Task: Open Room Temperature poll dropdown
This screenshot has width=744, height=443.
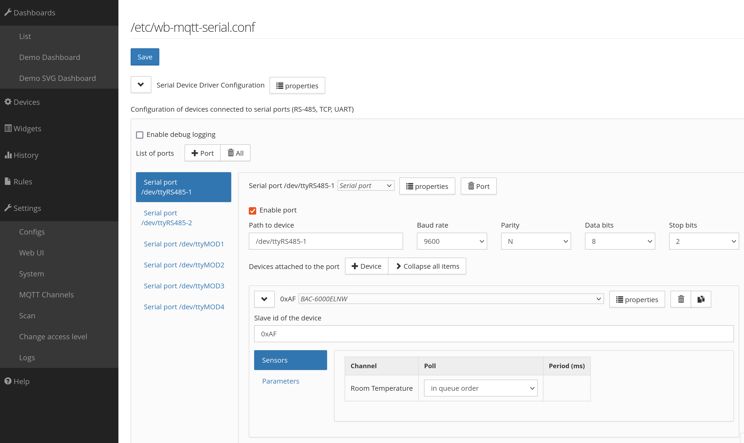Action: point(481,388)
